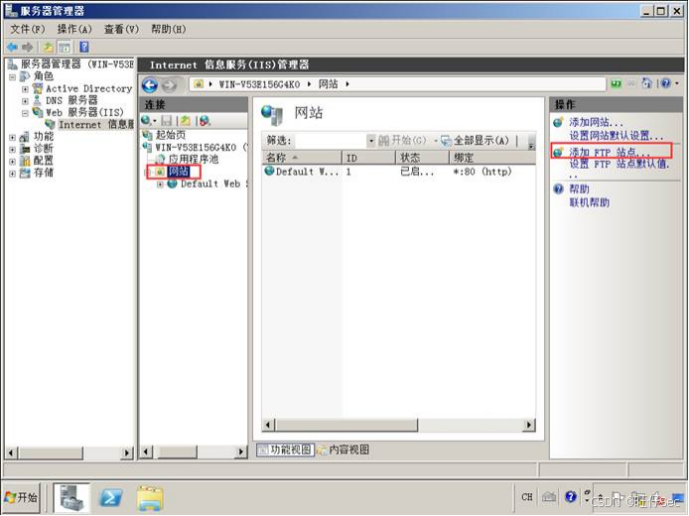Sort by the 绑定 column header
The width and height of the screenshot is (689, 516).
pyautogui.click(x=491, y=158)
